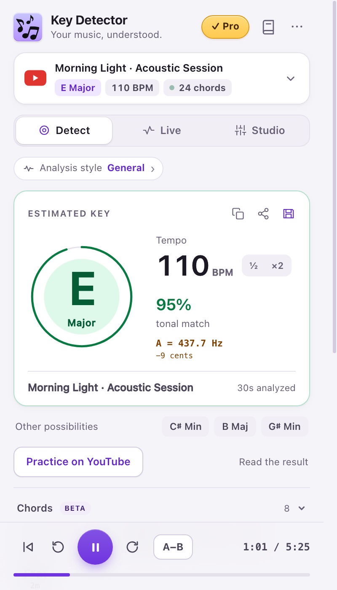Click the Other possibilities label

coord(56,426)
